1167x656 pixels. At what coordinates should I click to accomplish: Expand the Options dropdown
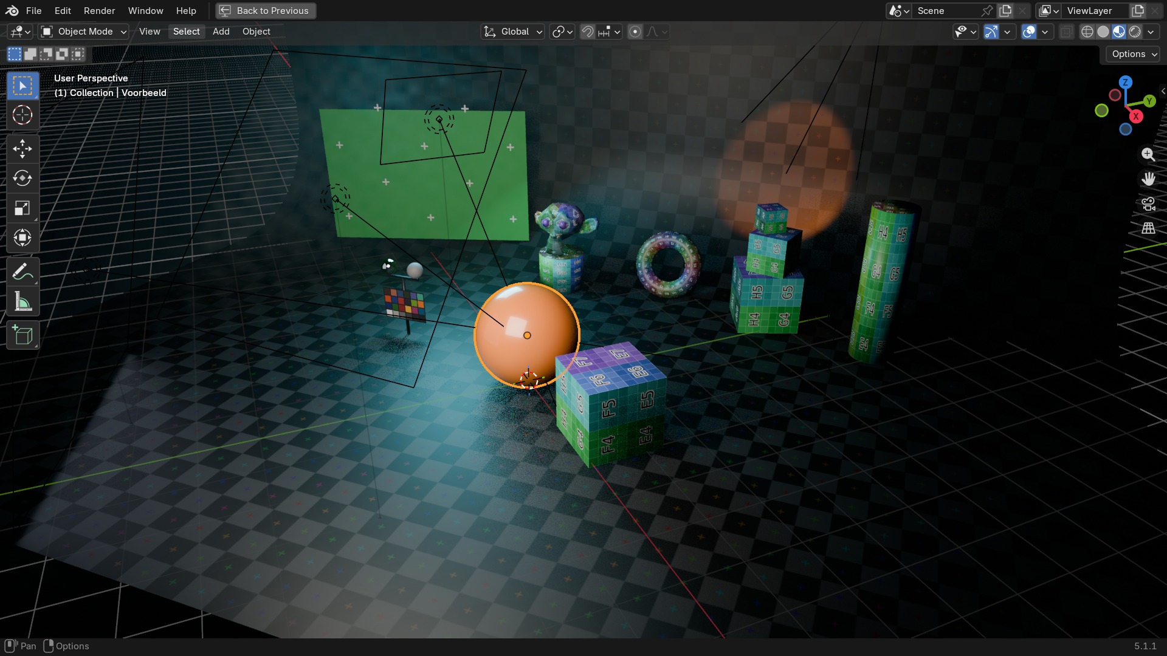(1134, 54)
